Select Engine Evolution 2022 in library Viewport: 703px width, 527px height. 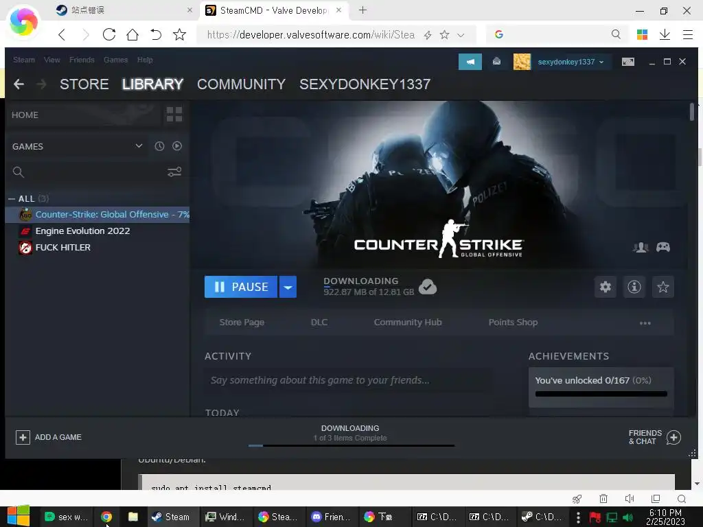97,231
